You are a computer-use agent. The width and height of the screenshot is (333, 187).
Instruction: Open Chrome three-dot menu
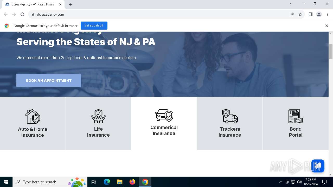[327, 14]
